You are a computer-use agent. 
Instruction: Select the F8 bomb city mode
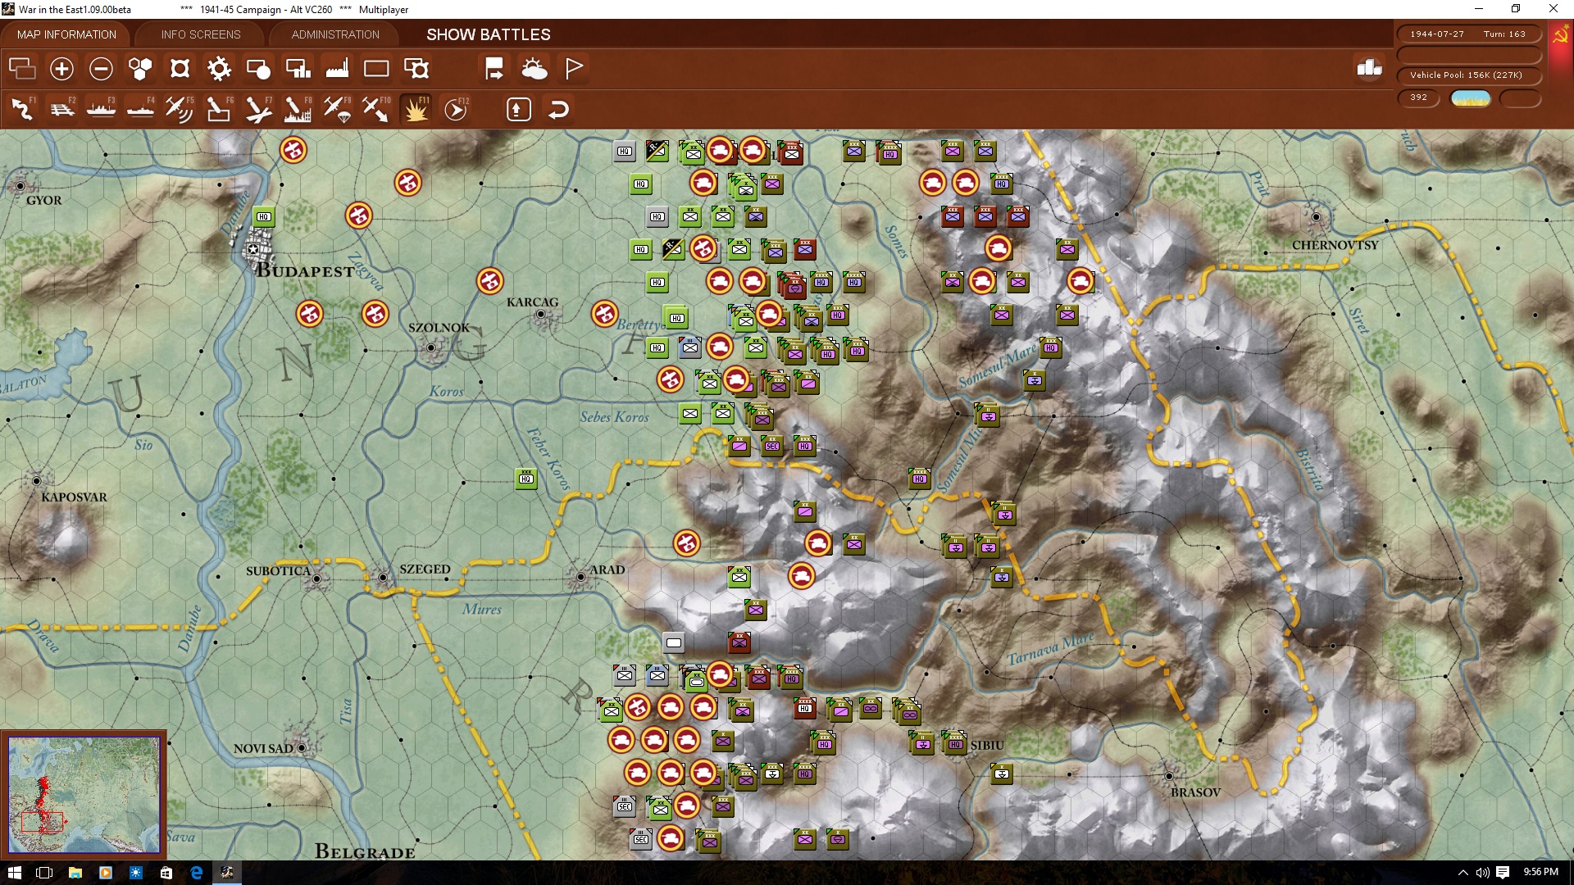[x=298, y=109]
